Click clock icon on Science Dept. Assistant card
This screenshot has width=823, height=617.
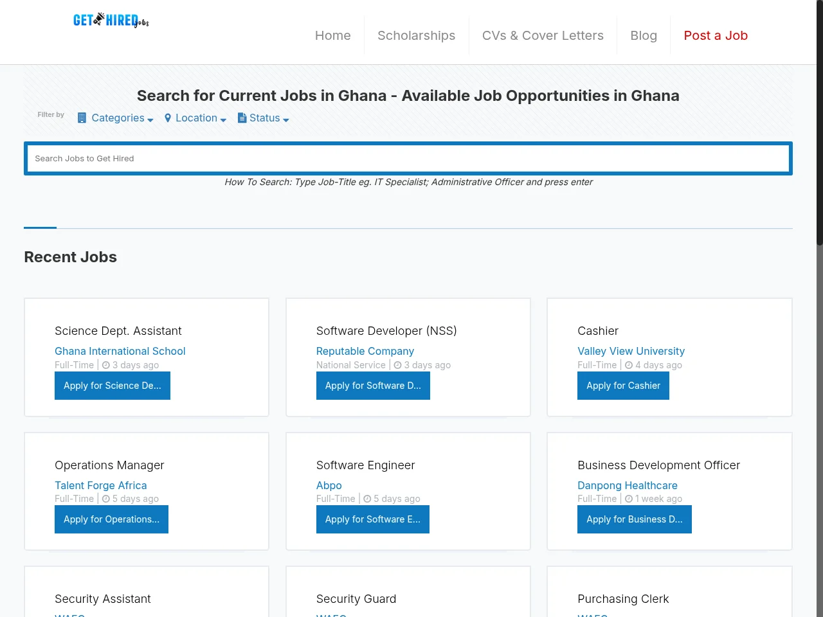pos(106,365)
